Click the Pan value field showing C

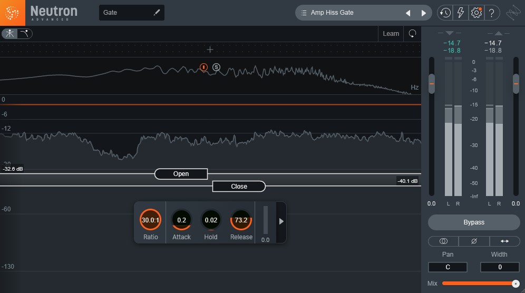pyautogui.click(x=448, y=267)
